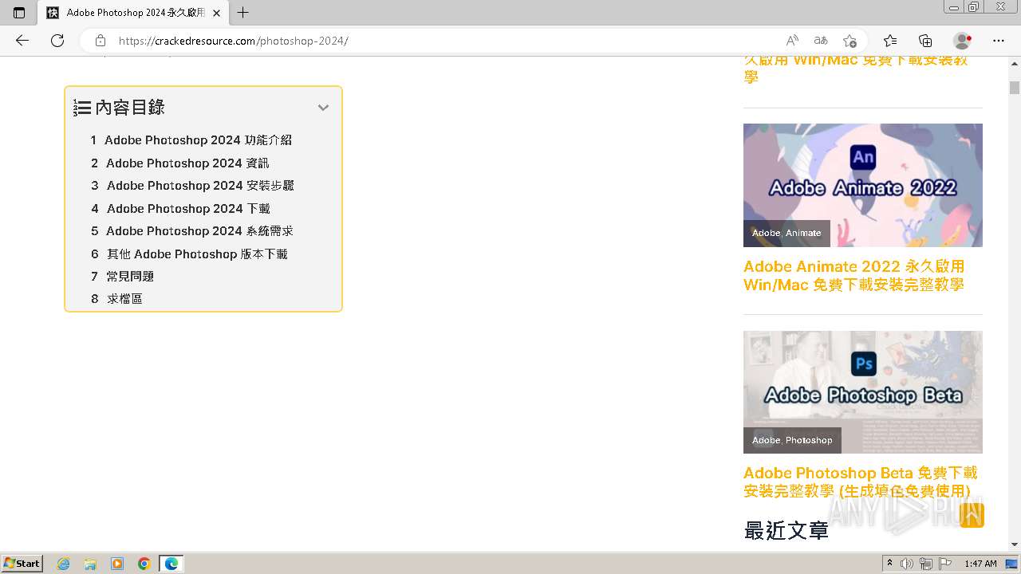Open Adobe Animate 2022 thumbnail image
Screen dimensions: 1021x574
tap(863, 185)
